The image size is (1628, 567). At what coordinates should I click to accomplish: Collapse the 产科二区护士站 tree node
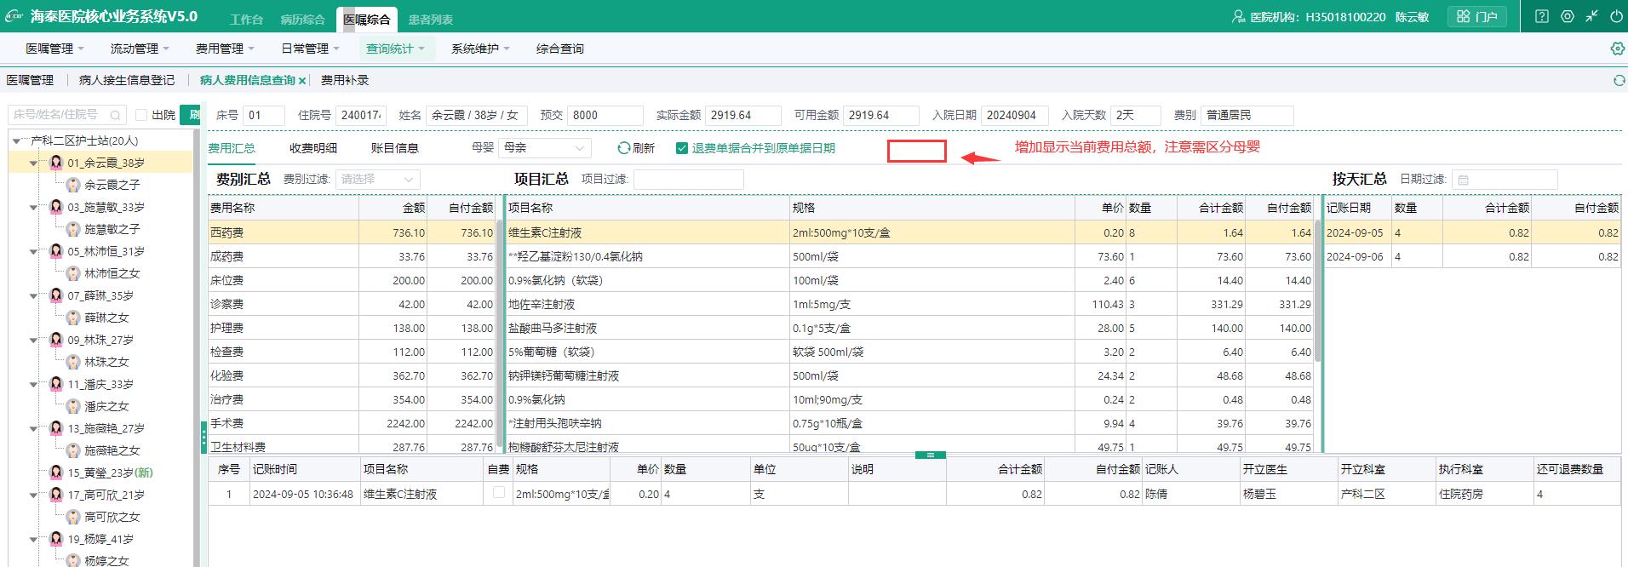tap(17, 141)
